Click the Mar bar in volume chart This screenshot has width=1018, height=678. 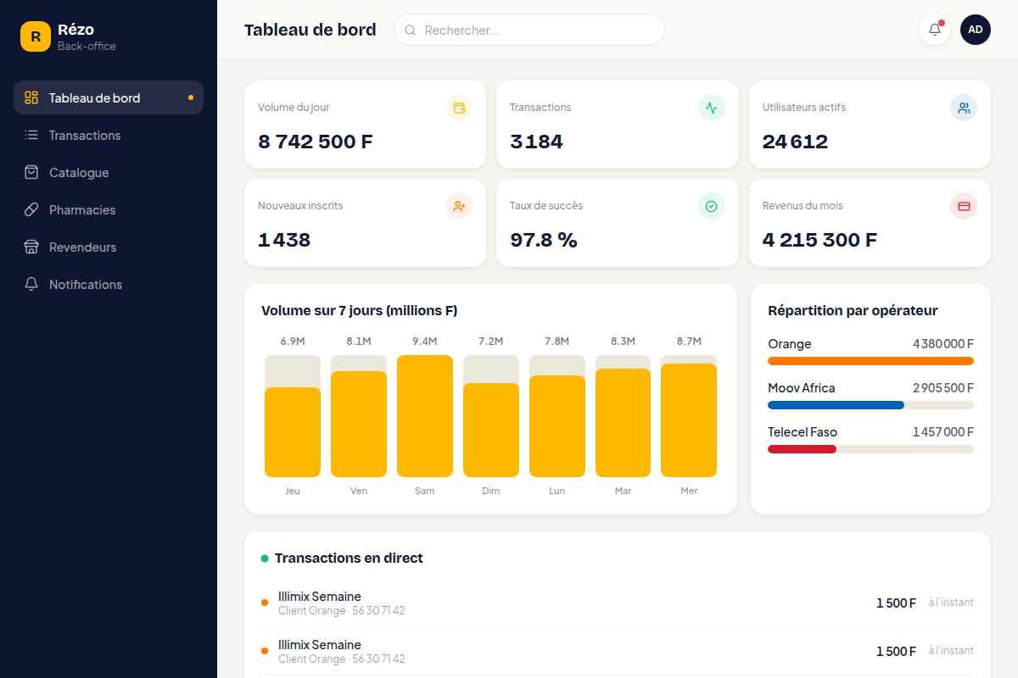(624, 423)
